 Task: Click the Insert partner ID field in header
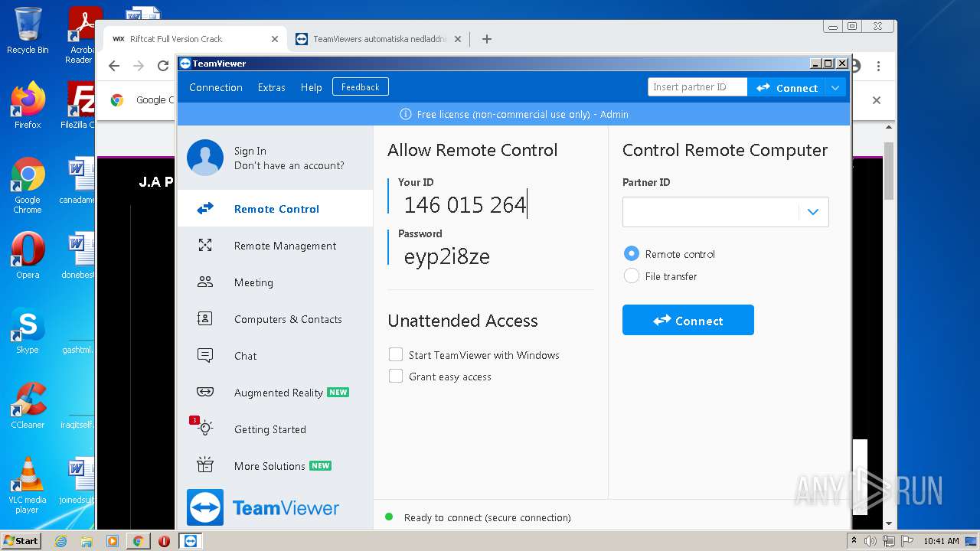pos(697,87)
